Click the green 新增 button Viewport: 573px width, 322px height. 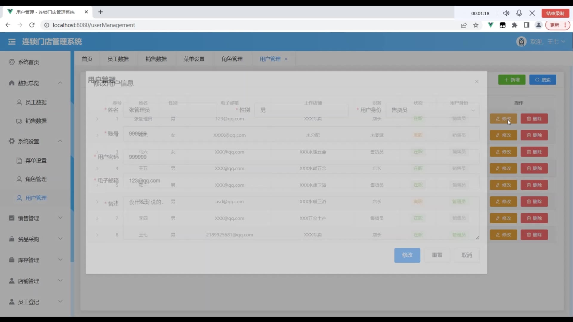(x=512, y=80)
